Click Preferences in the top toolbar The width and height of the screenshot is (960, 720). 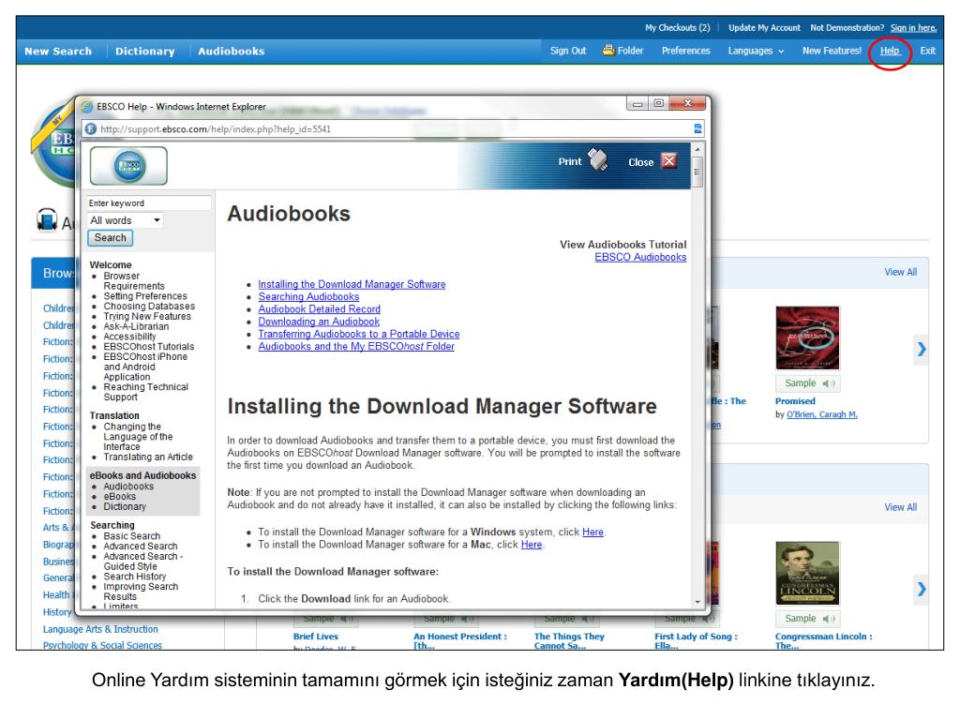[x=685, y=51]
